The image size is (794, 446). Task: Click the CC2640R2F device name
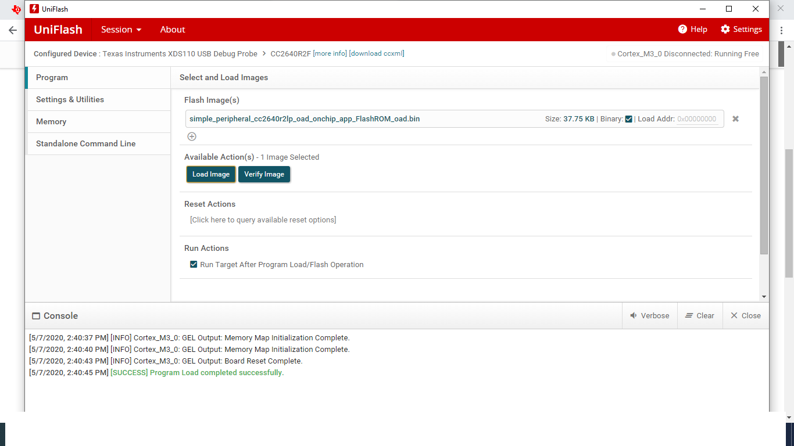tap(291, 53)
